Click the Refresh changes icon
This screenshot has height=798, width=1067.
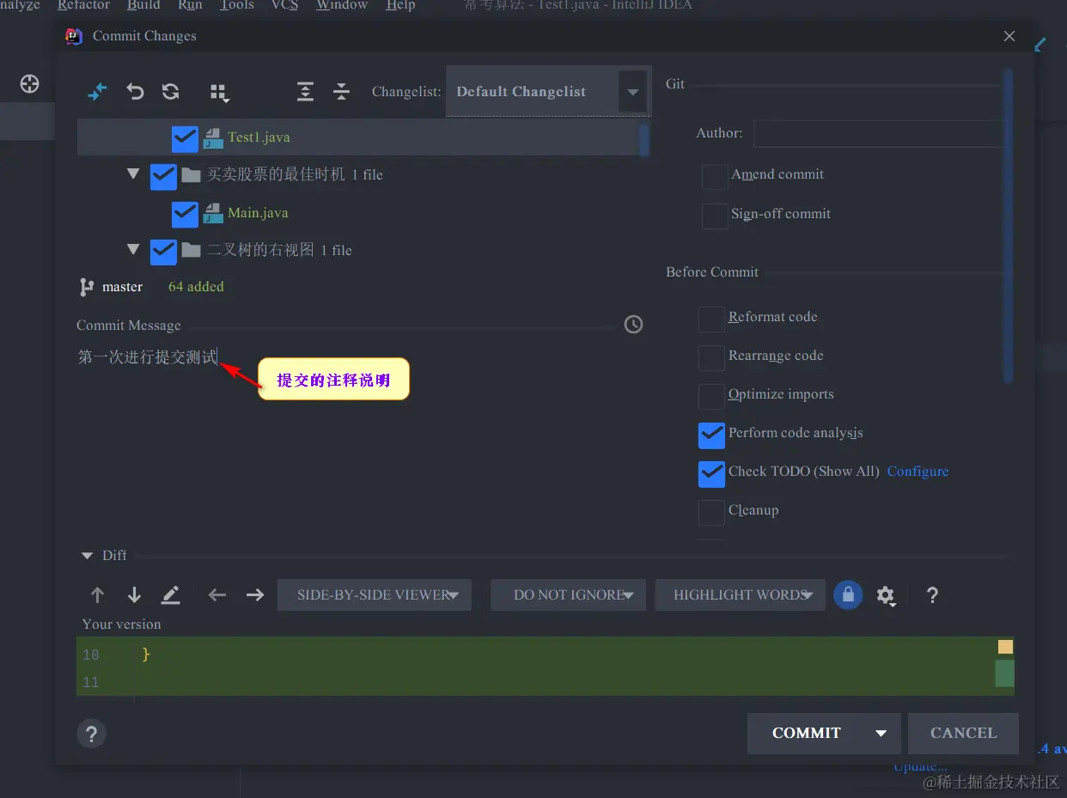171,91
